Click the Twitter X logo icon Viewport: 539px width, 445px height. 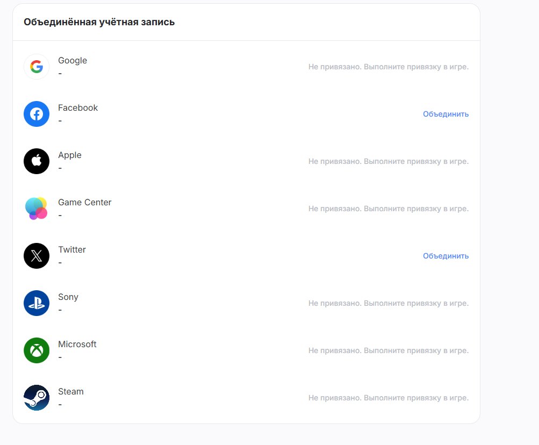pyautogui.click(x=37, y=256)
